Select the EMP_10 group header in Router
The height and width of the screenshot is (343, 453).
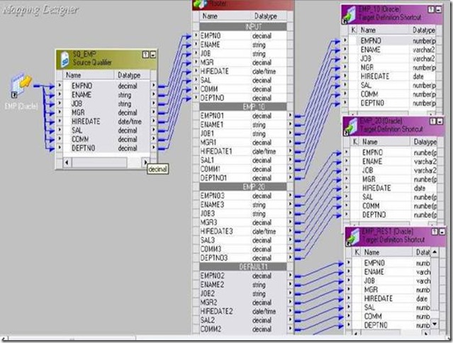click(x=243, y=107)
